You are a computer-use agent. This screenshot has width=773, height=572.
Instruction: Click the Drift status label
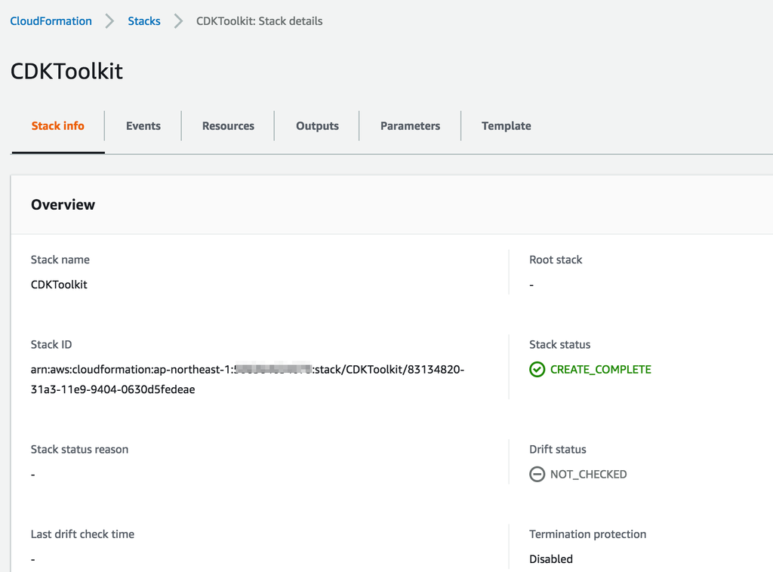[558, 449]
